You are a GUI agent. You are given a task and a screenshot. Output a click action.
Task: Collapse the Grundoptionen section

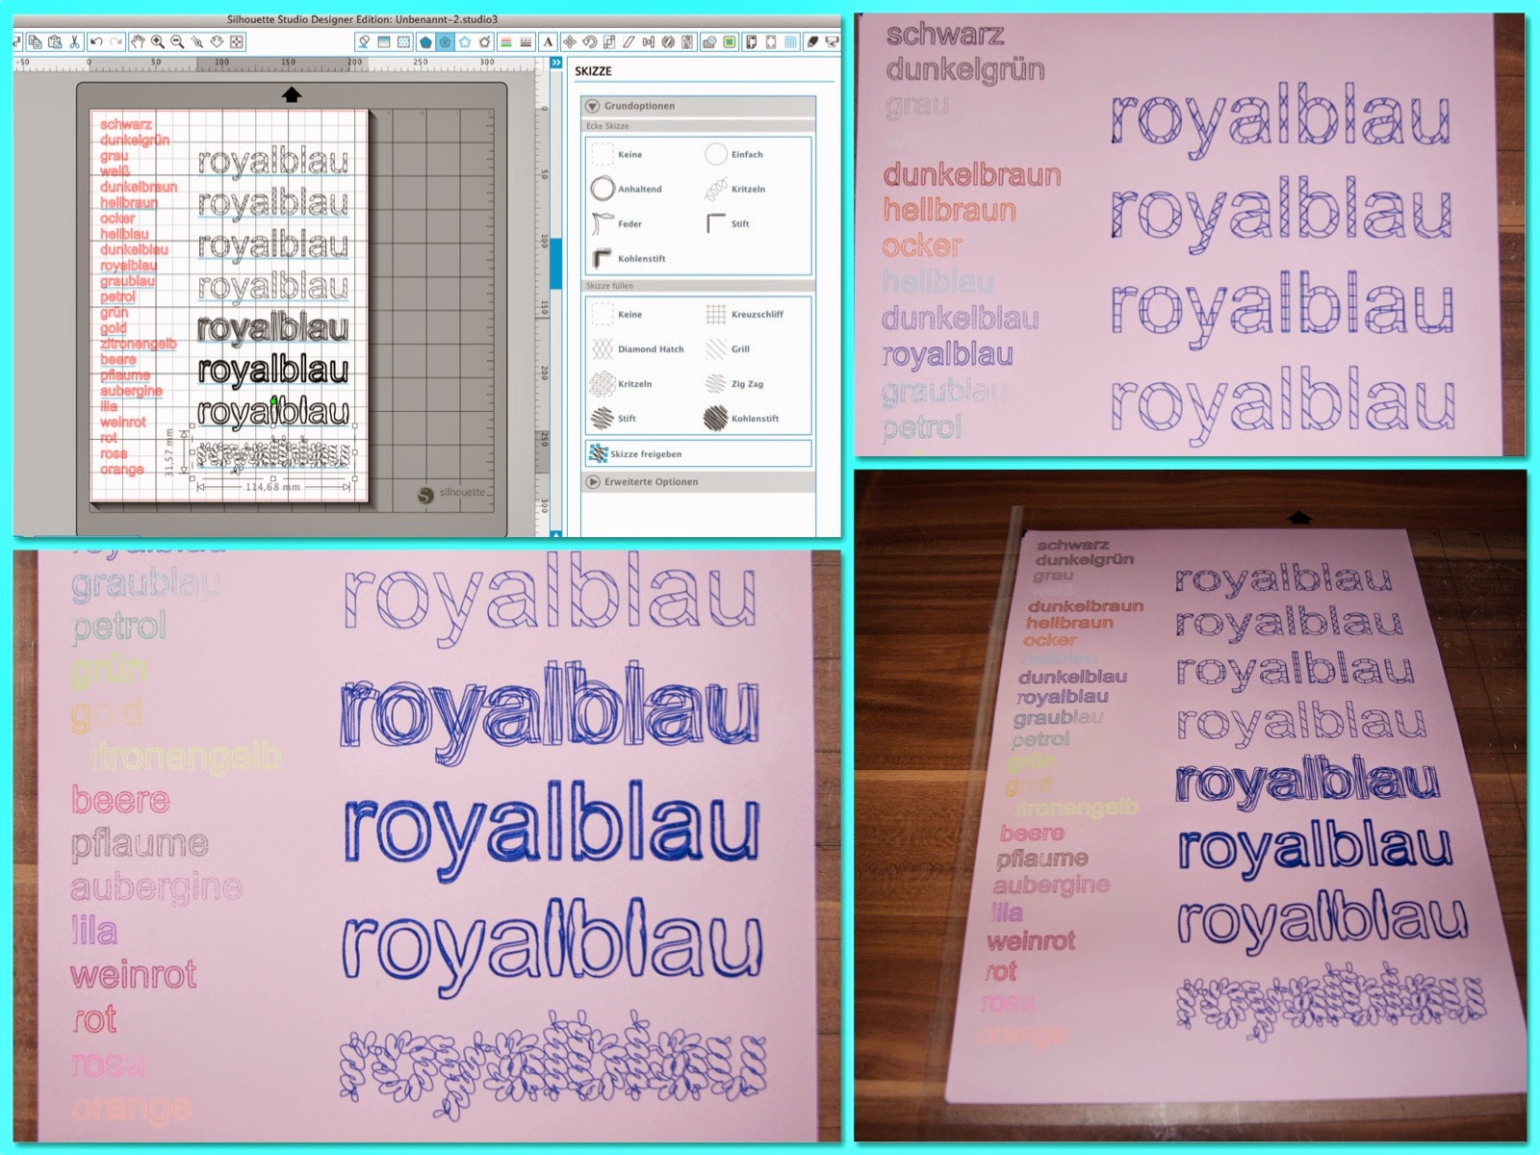tap(593, 106)
